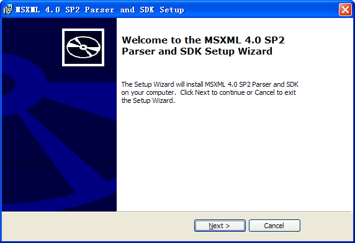Click the CD disc image in banner
The width and height of the screenshot is (355, 243).
[83, 47]
